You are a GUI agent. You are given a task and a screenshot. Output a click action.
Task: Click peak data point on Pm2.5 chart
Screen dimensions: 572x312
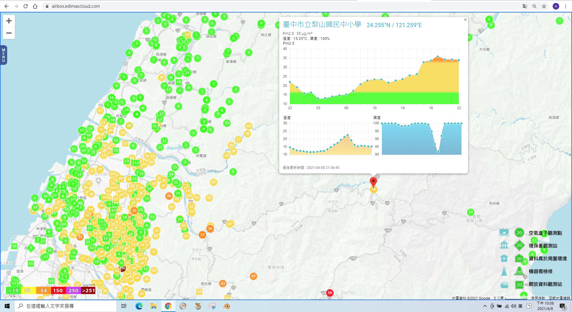point(438,57)
